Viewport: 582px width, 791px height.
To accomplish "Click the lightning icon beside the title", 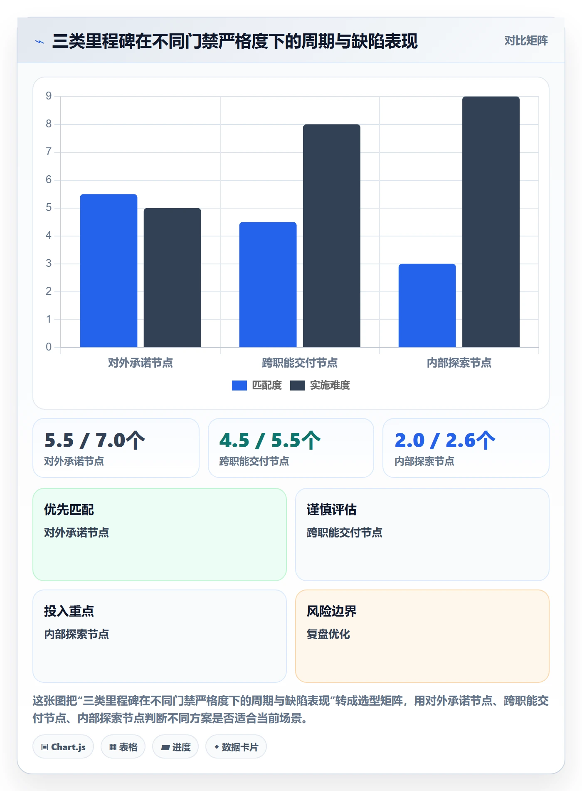I will (39, 42).
